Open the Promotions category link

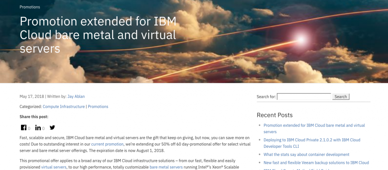98,106
